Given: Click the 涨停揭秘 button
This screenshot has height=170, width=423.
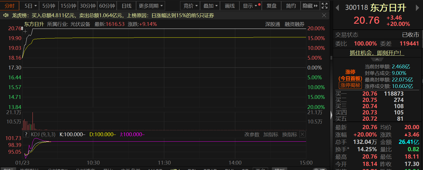Looking at the screenshot, I should click(x=350, y=85).
